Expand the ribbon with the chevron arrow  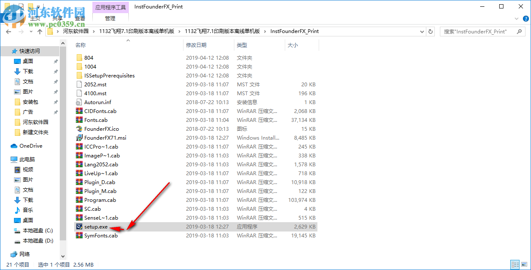click(516, 19)
